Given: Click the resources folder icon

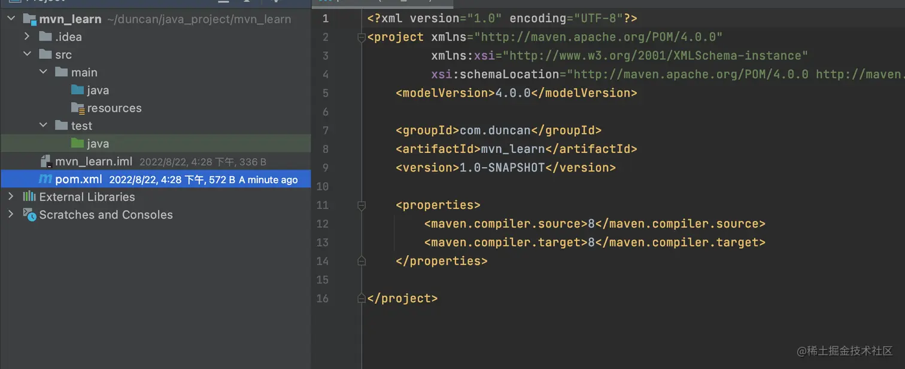Looking at the screenshot, I should point(78,108).
